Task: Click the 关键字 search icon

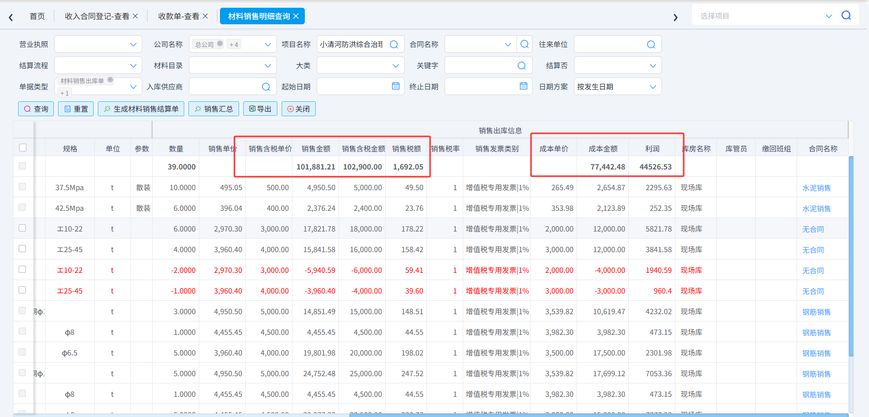Action: point(522,66)
